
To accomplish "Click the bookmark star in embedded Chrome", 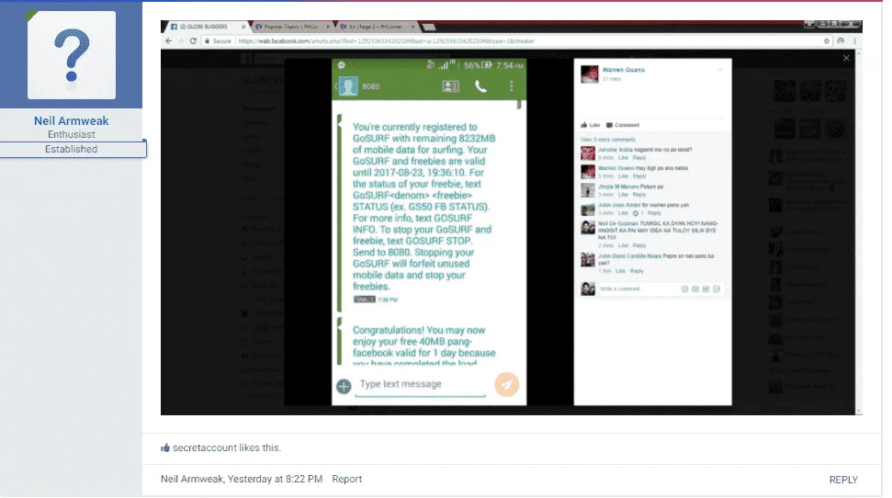I will tap(827, 41).
